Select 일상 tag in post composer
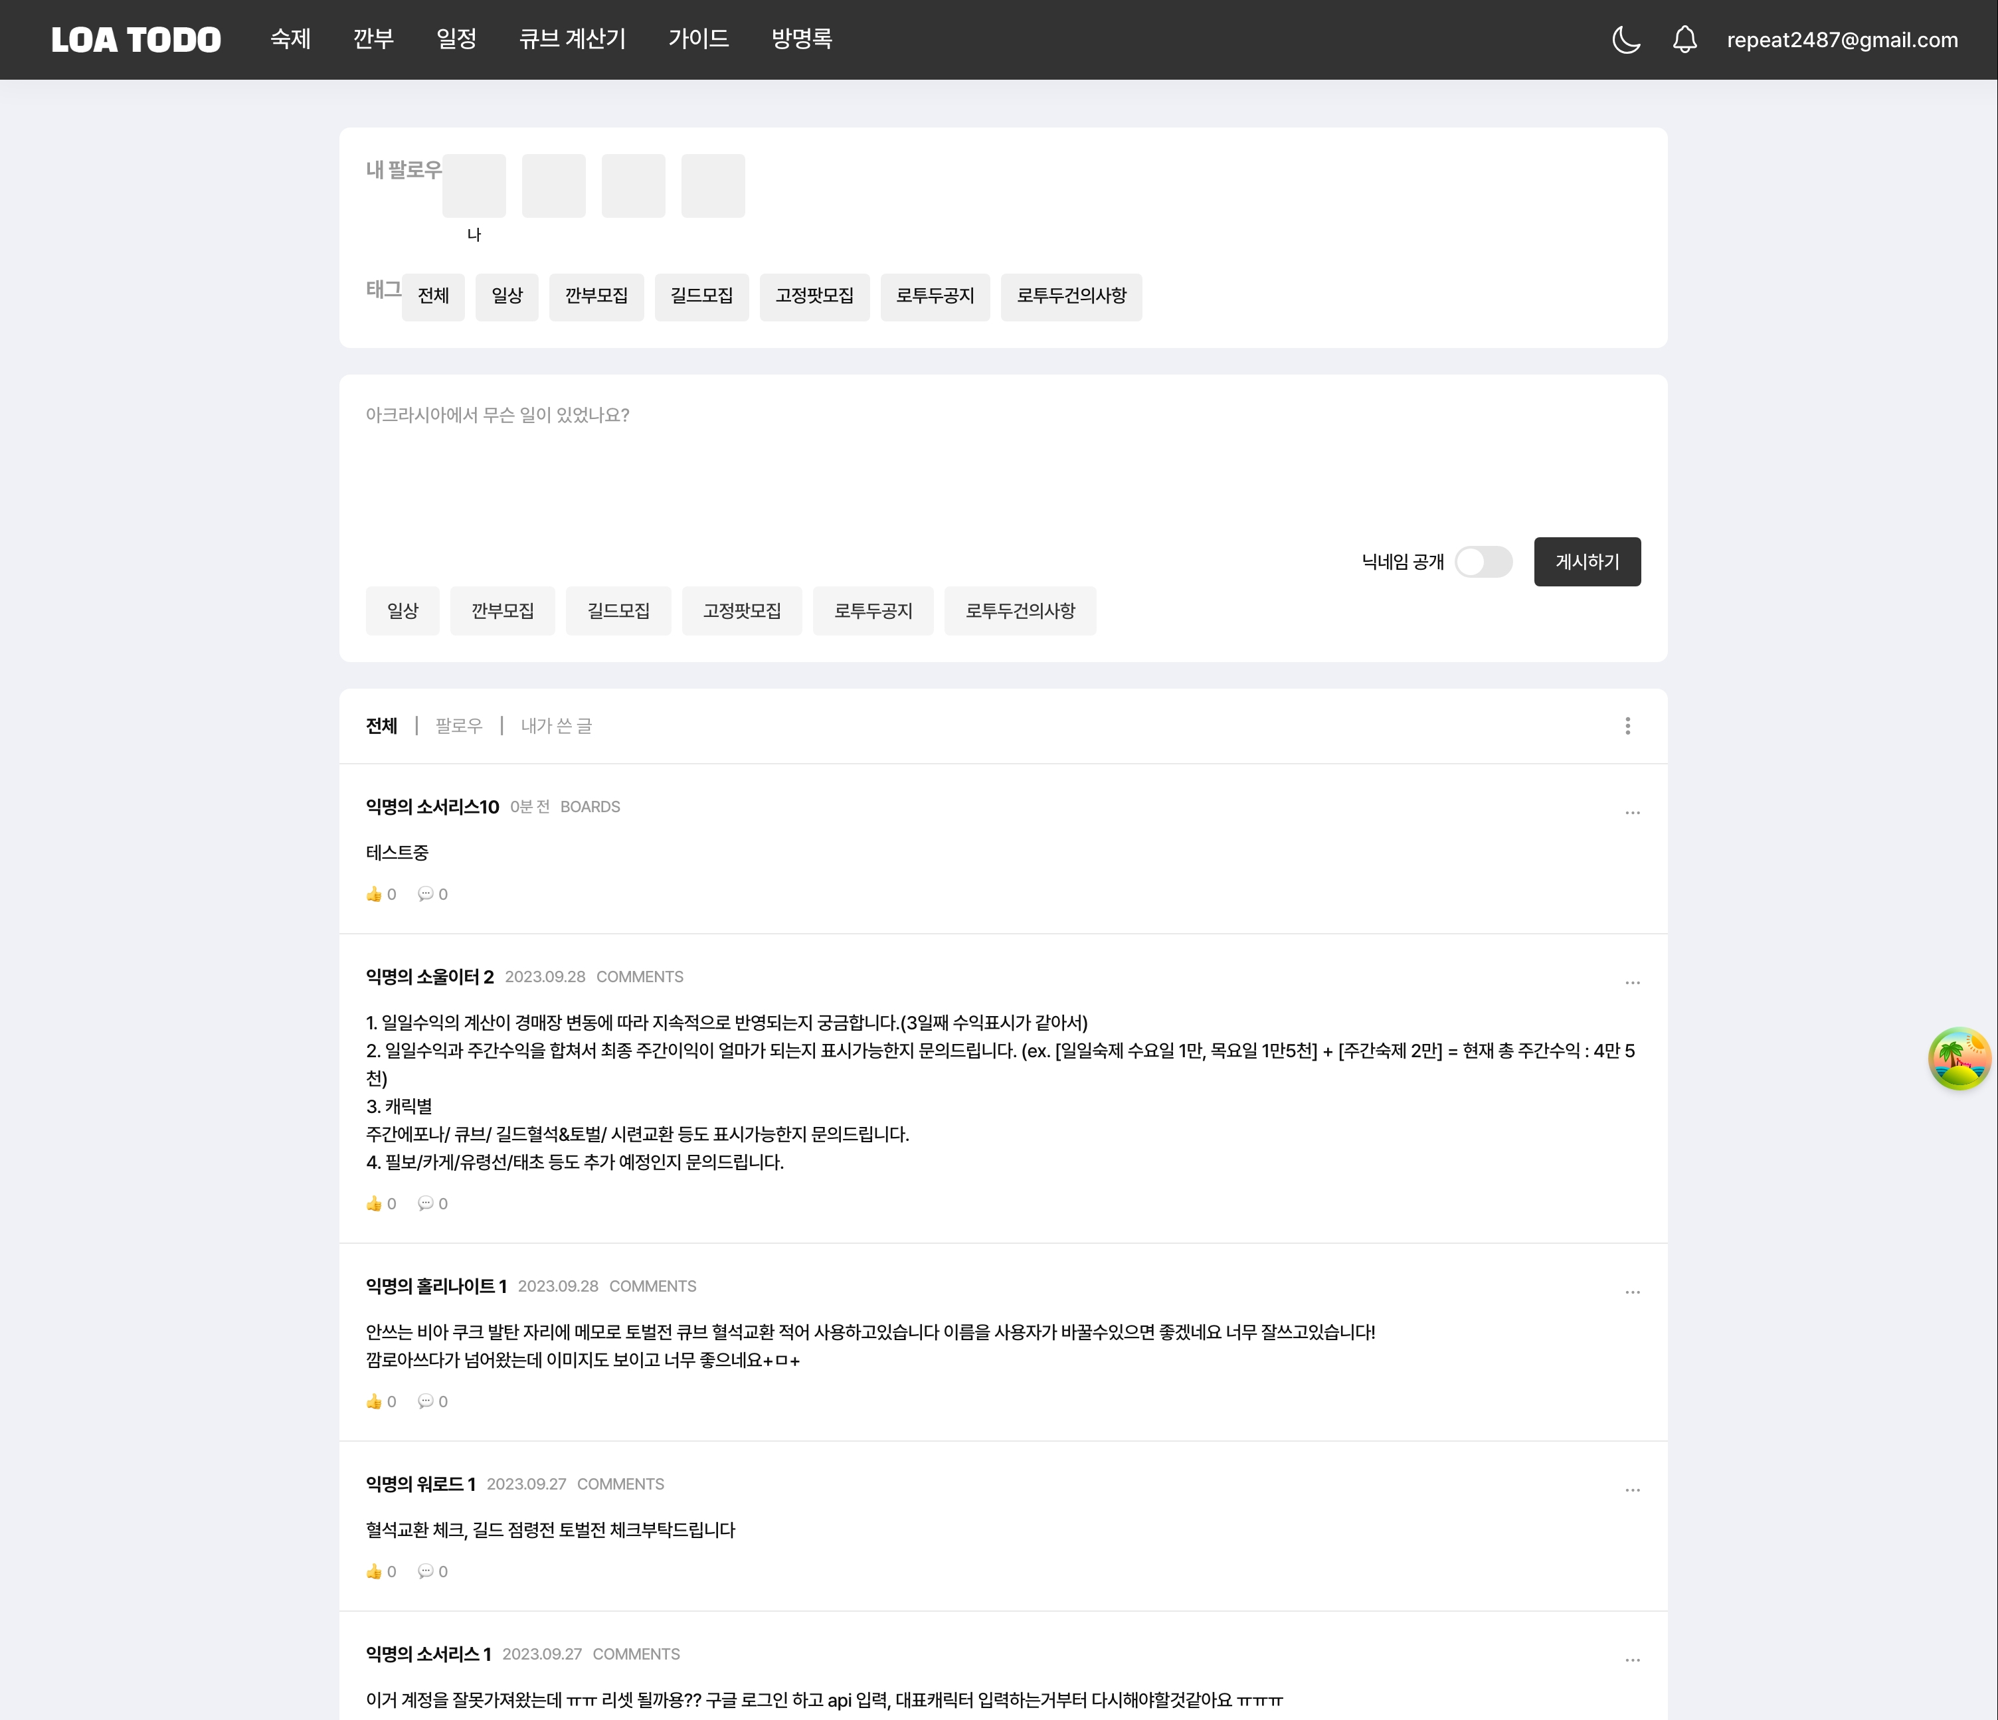The width and height of the screenshot is (1998, 1720). tap(402, 611)
